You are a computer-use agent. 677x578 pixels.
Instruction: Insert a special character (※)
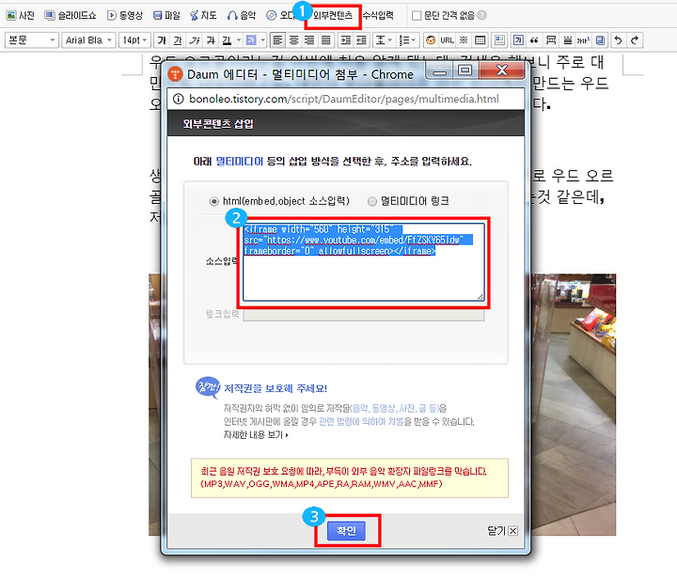point(464,40)
